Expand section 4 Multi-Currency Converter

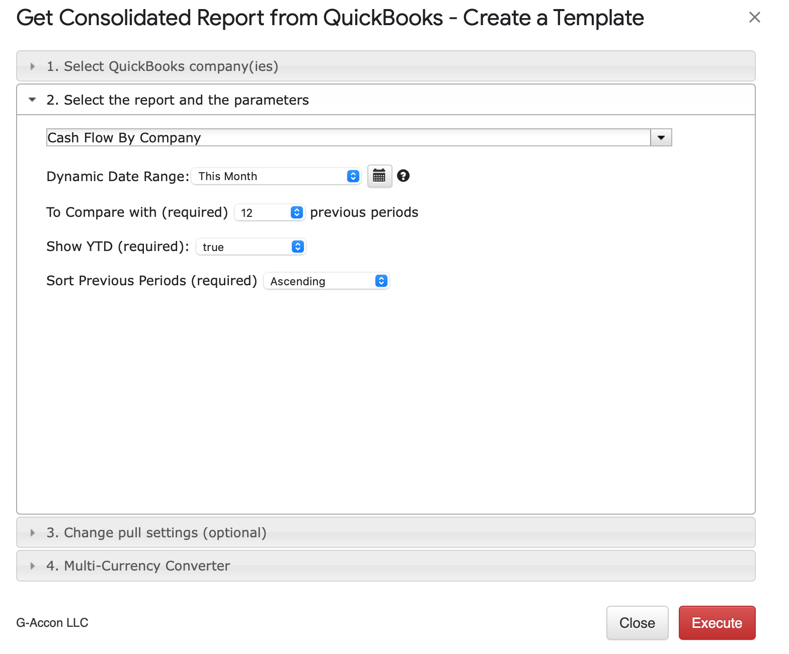(386, 565)
